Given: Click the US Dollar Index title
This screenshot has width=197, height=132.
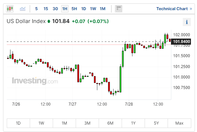Looking at the screenshot, I should pos(26,21).
